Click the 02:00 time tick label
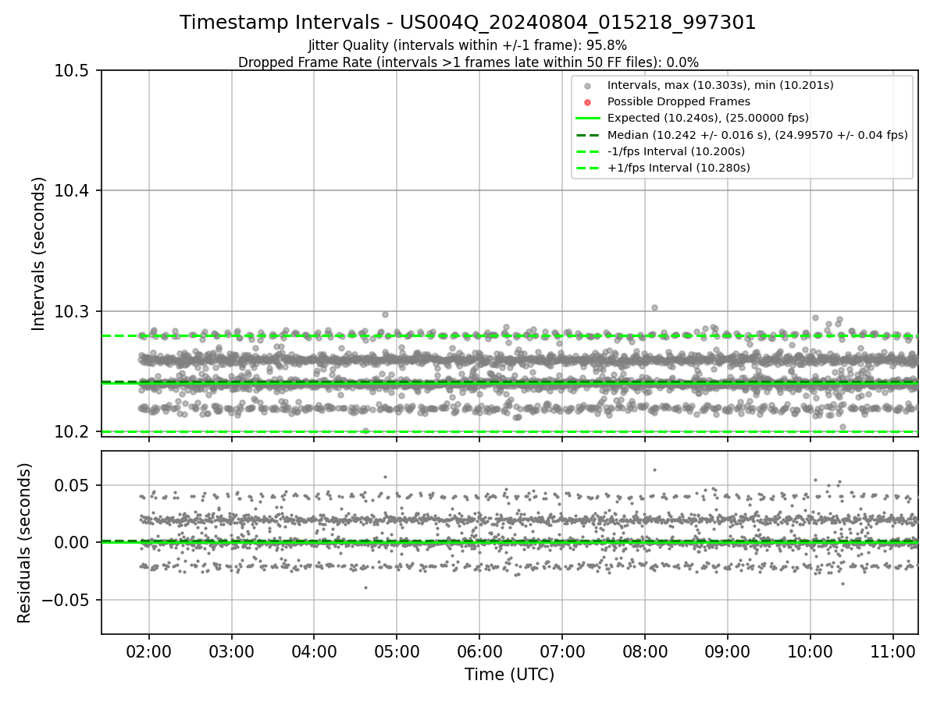937x702 pixels. (x=149, y=651)
